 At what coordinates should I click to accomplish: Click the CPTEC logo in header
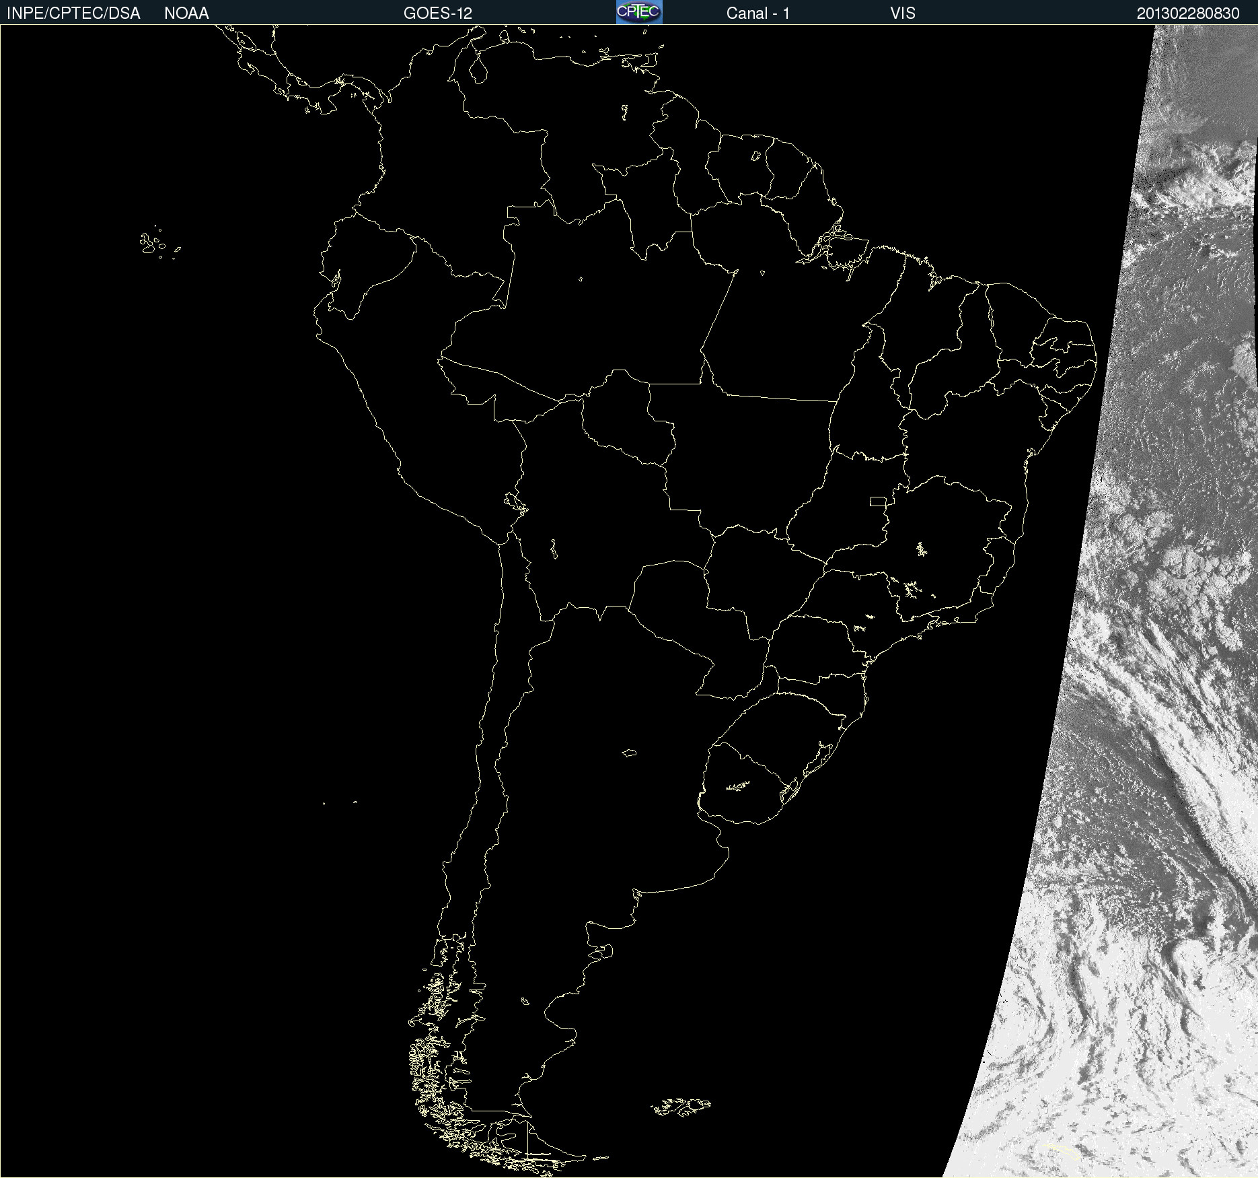tap(639, 12)
